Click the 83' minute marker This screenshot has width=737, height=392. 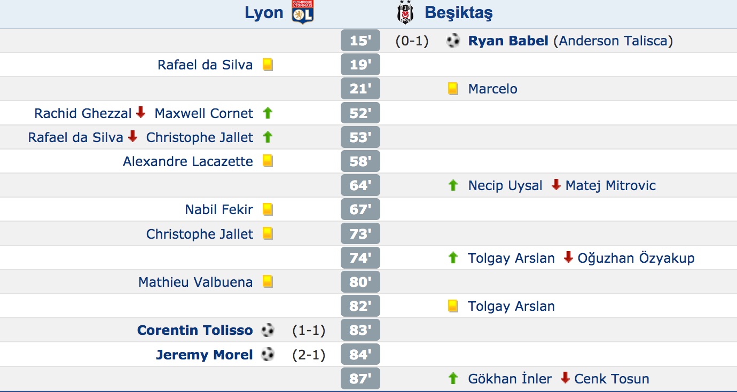360,330
